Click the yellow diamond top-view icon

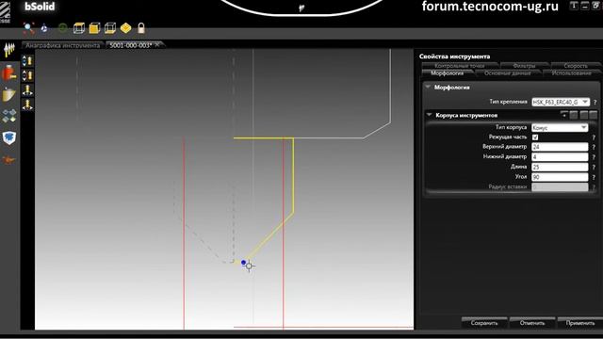(125, 28)
